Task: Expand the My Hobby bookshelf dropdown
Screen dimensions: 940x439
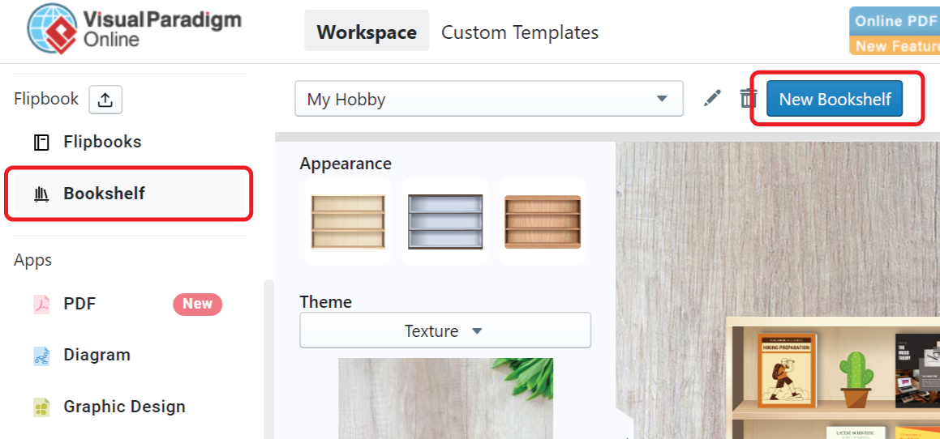Action: click(x=488, y=99)
